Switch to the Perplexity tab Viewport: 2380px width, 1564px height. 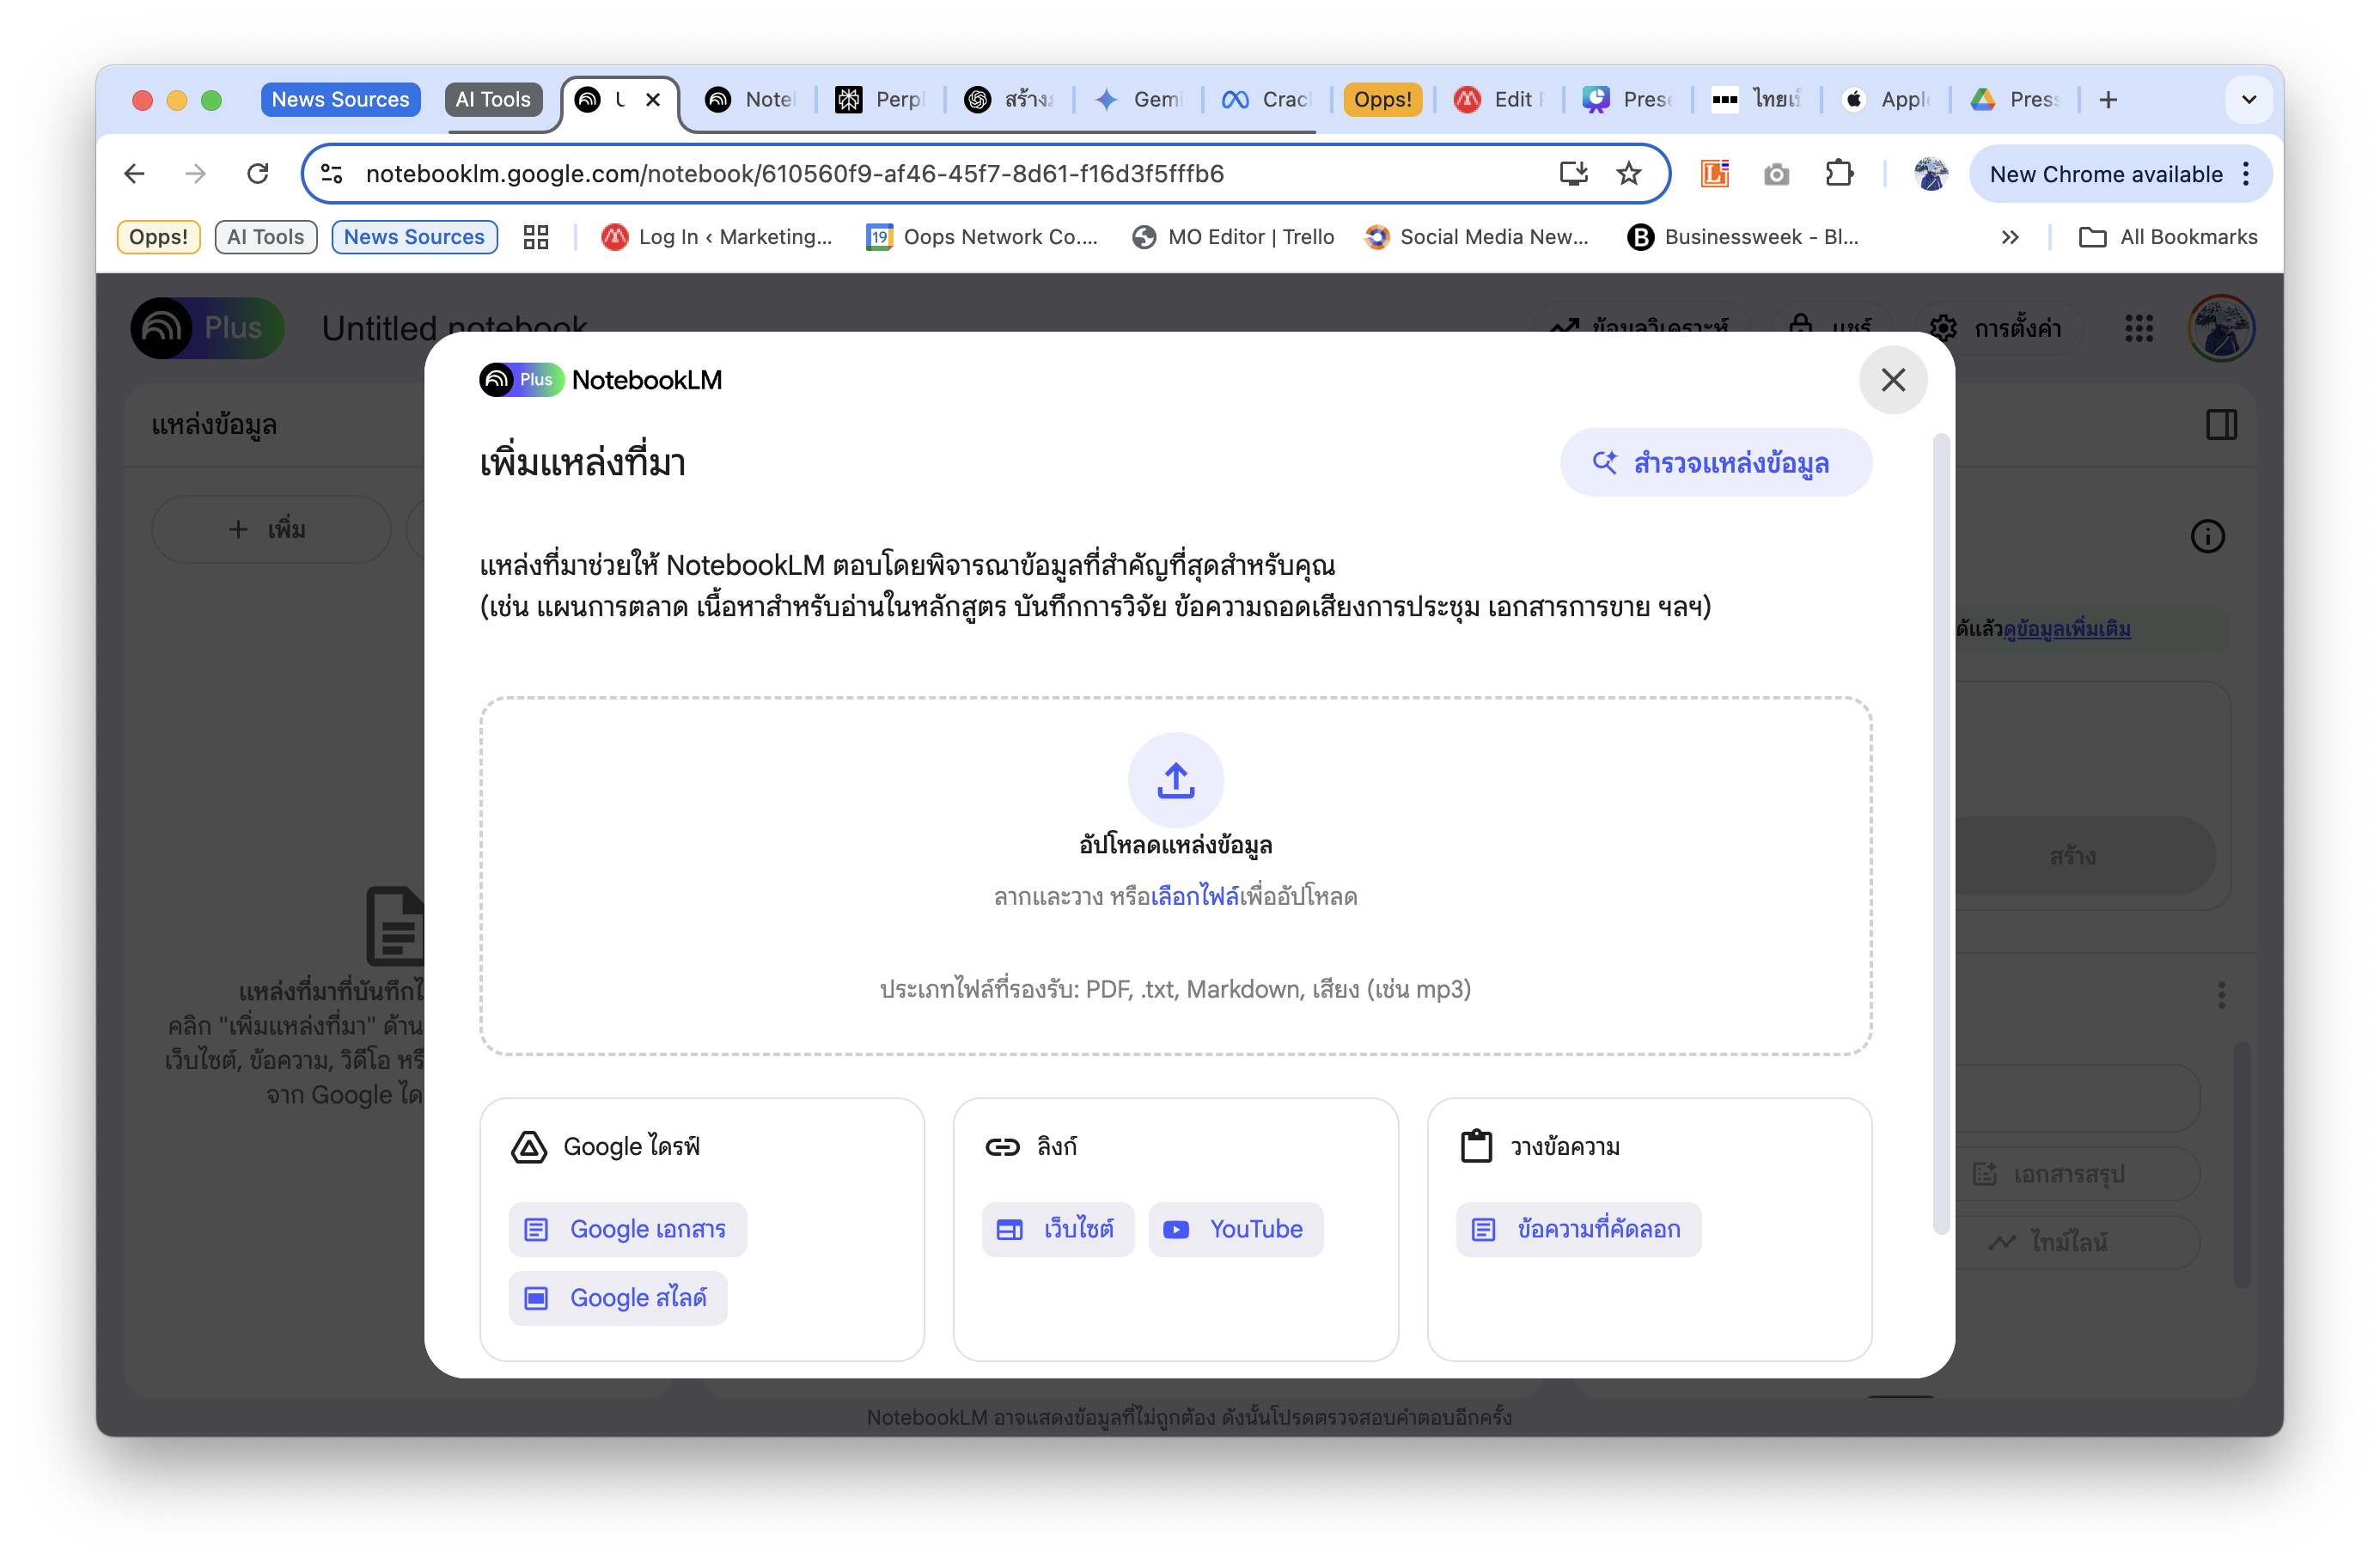(880, 100)
